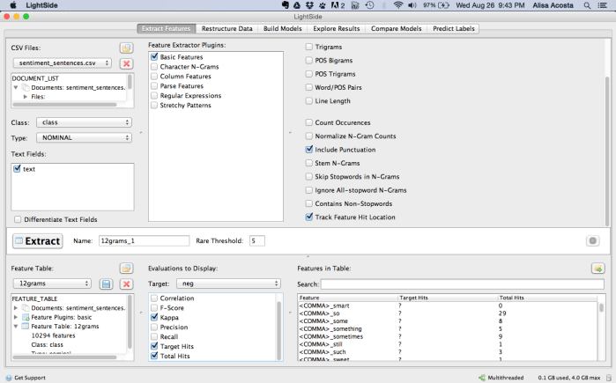
Task: Open Time Machine menu bar icon
Action: pyautogui.click(x=369, y=5)
